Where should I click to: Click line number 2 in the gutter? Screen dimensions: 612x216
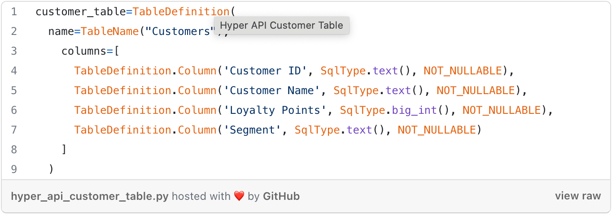14,31
